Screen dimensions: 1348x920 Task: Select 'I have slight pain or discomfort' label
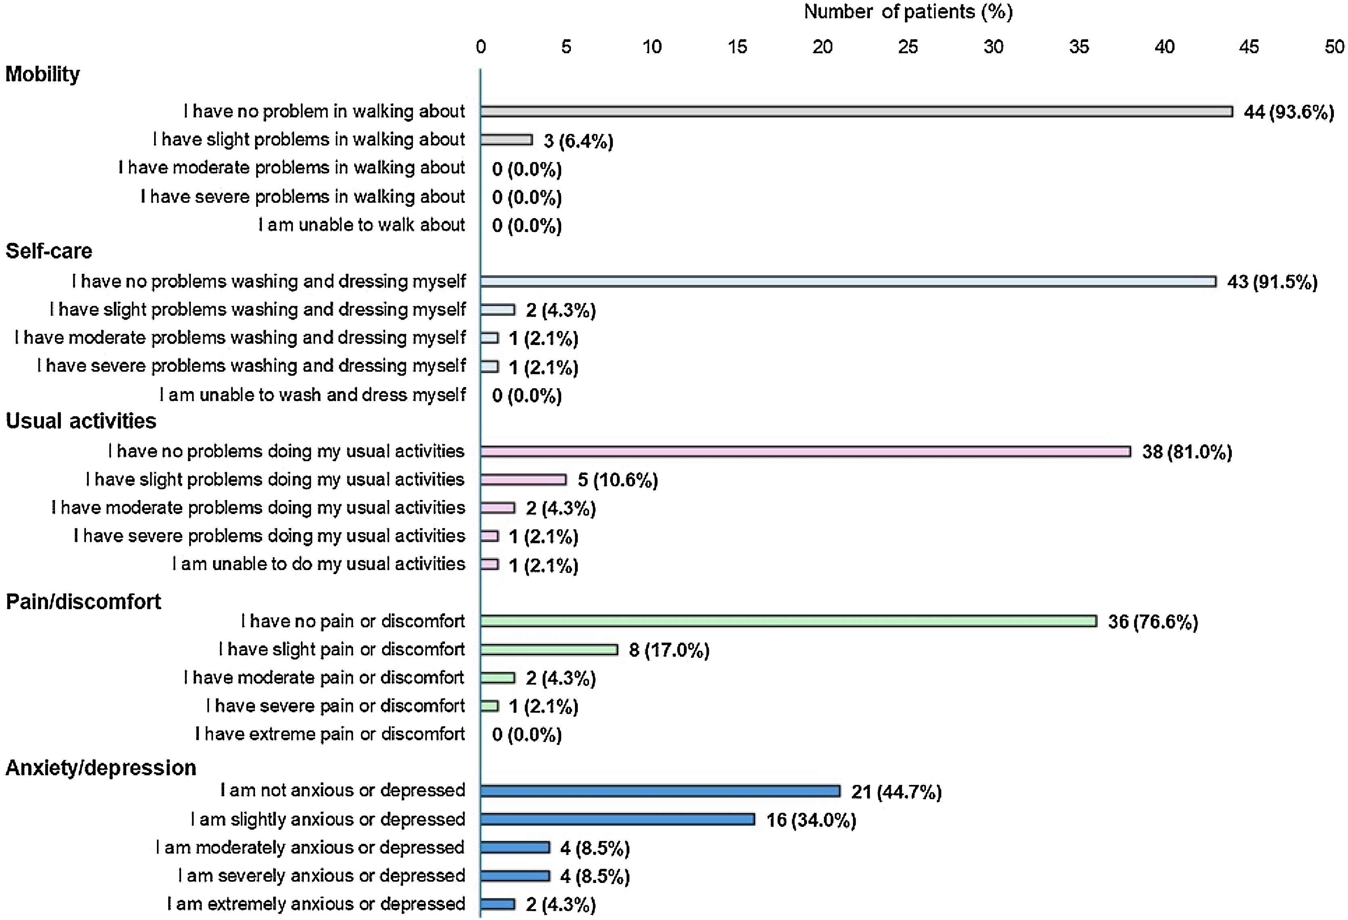point(342,649)
